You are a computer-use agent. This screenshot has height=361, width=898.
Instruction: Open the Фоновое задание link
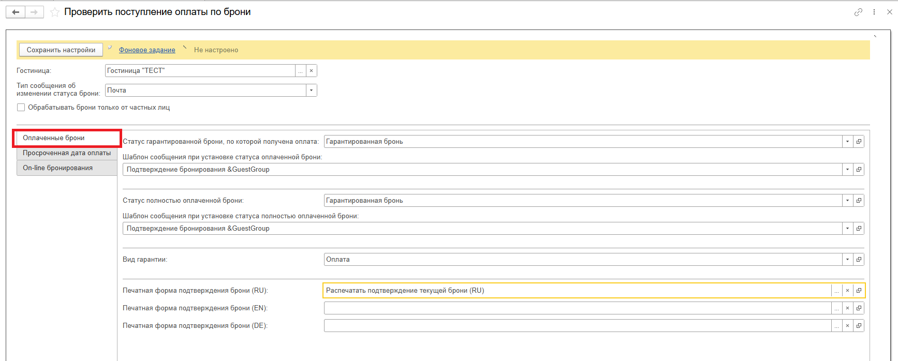click(147, 50)
